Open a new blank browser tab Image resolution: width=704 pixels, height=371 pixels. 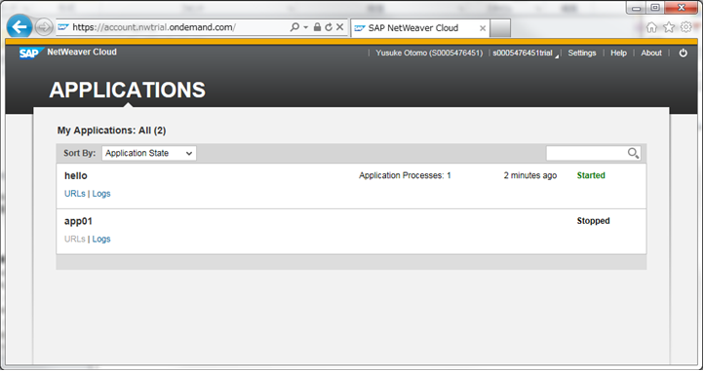[500, 28]
